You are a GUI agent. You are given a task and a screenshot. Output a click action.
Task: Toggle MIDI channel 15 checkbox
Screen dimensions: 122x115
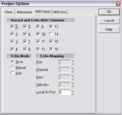click(x=51, y=41)
